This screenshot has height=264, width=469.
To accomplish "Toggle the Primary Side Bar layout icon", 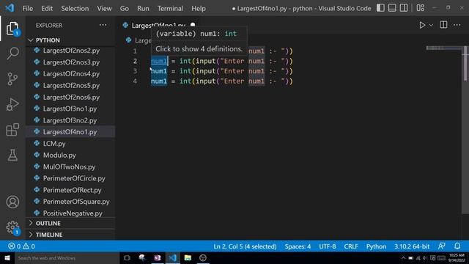I will pos(380,8).
